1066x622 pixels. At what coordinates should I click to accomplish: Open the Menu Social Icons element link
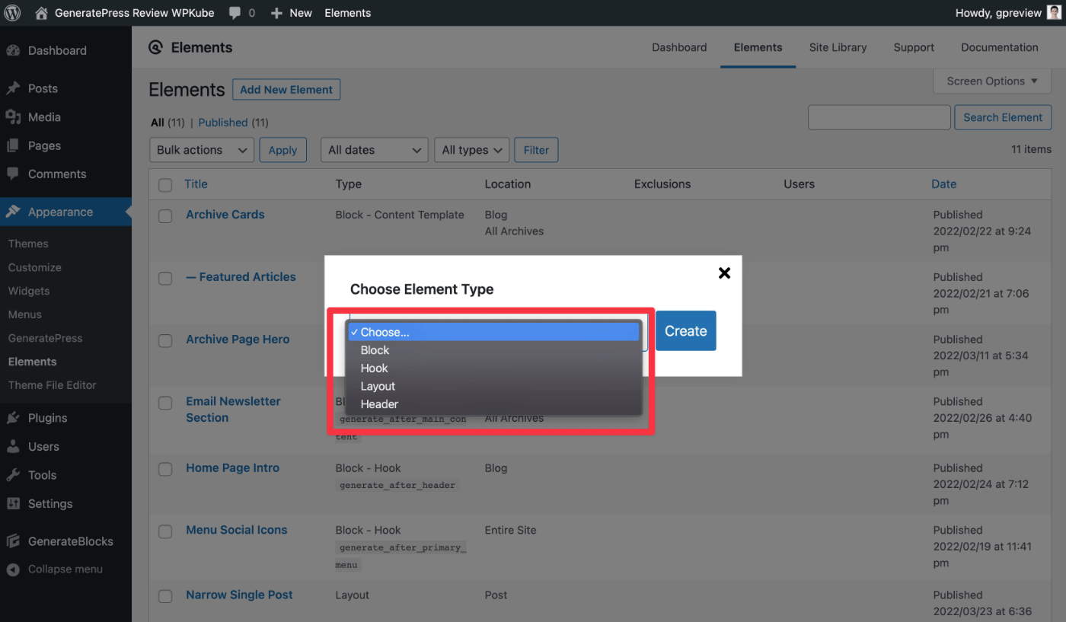237,530
